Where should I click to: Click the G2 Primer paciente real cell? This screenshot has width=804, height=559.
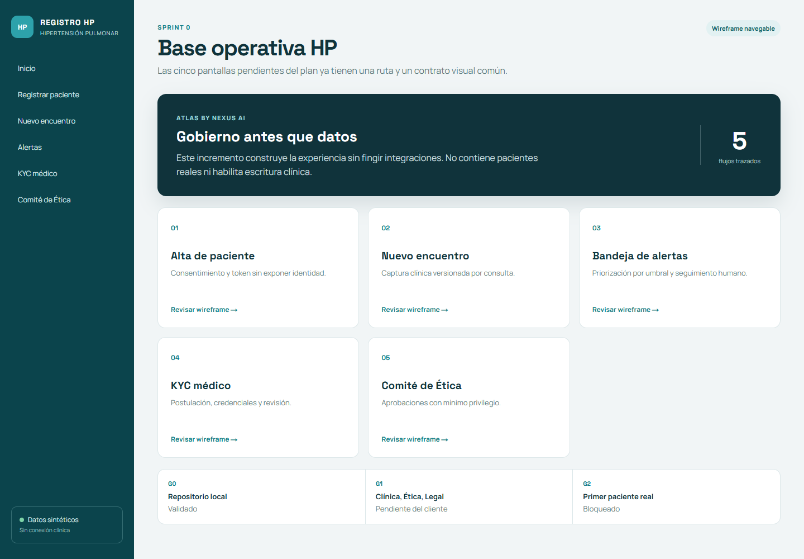tap(676, 496)
